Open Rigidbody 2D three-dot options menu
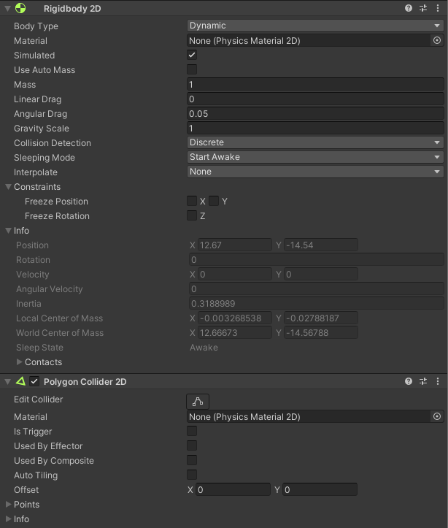 click(438, 8)
